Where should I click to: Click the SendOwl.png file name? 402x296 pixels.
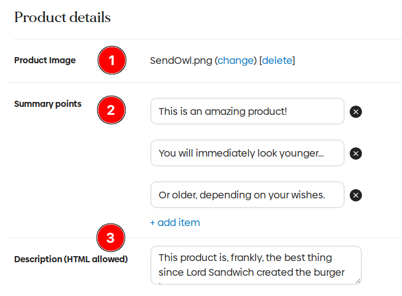pyautogui.click(x=181, y=60)
